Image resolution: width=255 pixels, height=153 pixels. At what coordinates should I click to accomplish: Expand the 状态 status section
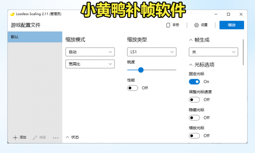pos(72,137)
